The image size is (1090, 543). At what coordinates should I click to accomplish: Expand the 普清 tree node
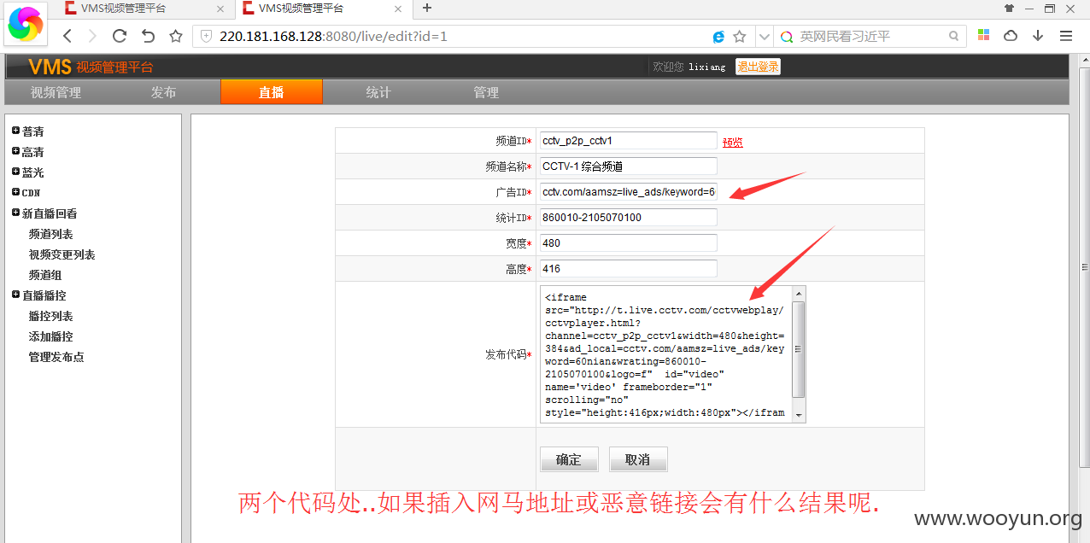point(15,131)
